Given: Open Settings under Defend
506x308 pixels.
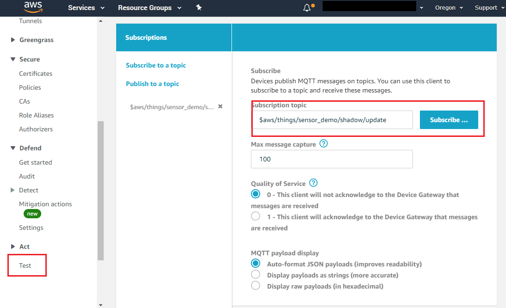Looking at the screenshot, I should [31, 228].
